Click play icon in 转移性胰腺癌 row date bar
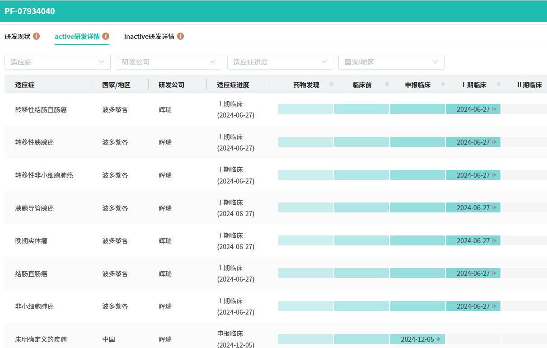This screenshot has height=348, width=547. point(495,142)
